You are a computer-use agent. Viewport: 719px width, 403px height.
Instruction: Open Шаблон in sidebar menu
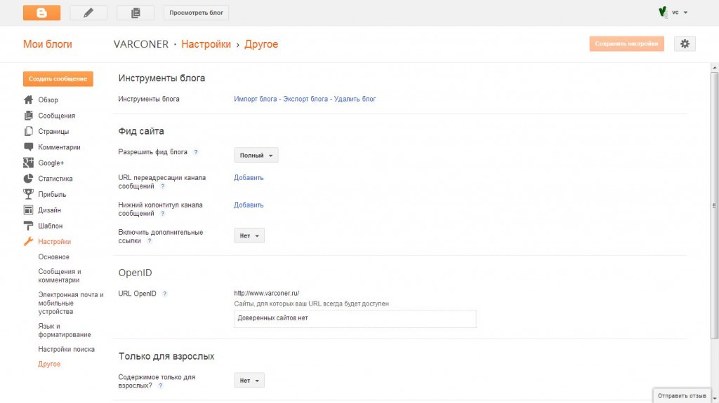(x=50, y=226)
